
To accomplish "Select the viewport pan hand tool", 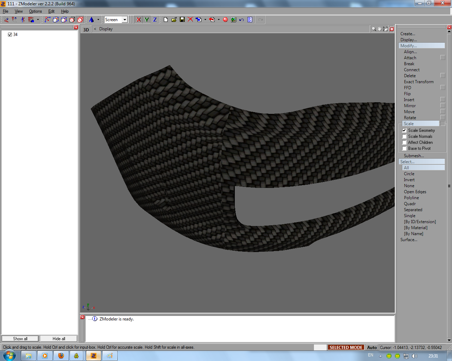I will [x=380, y=29].
